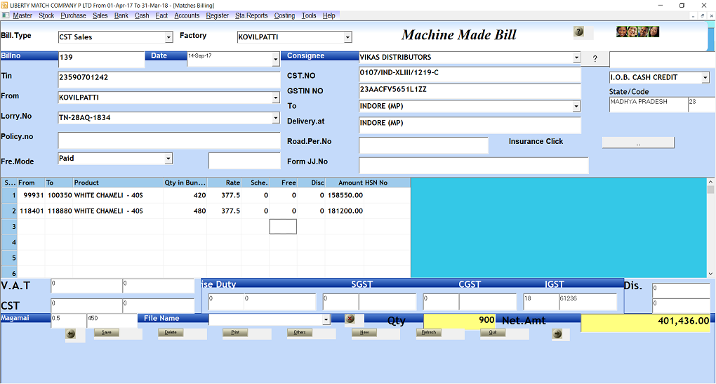
Task: Click the application icon in the menu bar
Action: click(6, 15)
